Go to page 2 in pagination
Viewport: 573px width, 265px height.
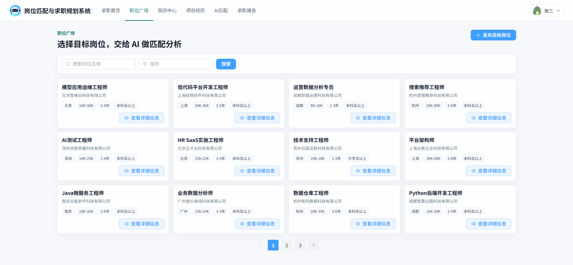point(286,245)
